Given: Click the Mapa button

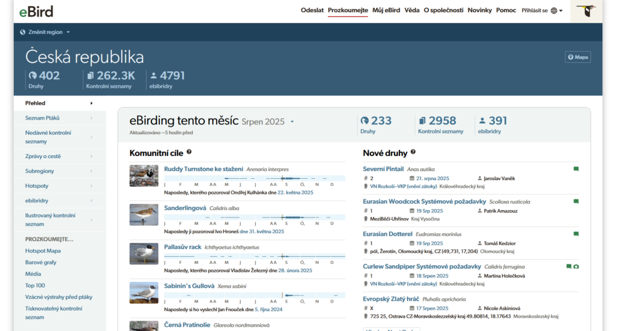Looking at the screenshot, I should 578,57.
